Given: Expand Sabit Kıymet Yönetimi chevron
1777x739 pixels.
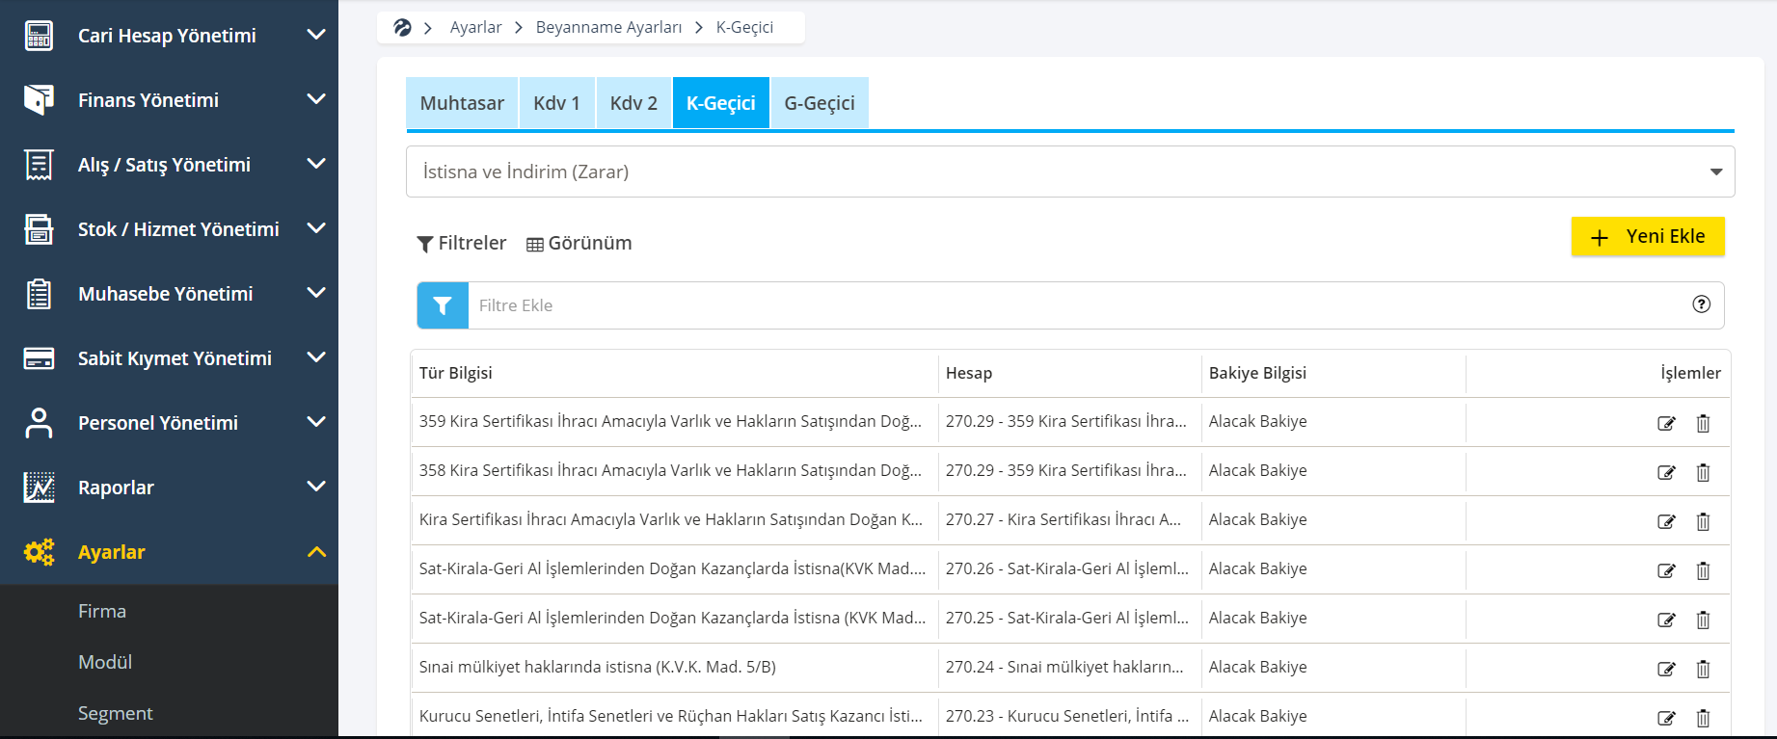Looking at the screenshot, I should 316,357.
